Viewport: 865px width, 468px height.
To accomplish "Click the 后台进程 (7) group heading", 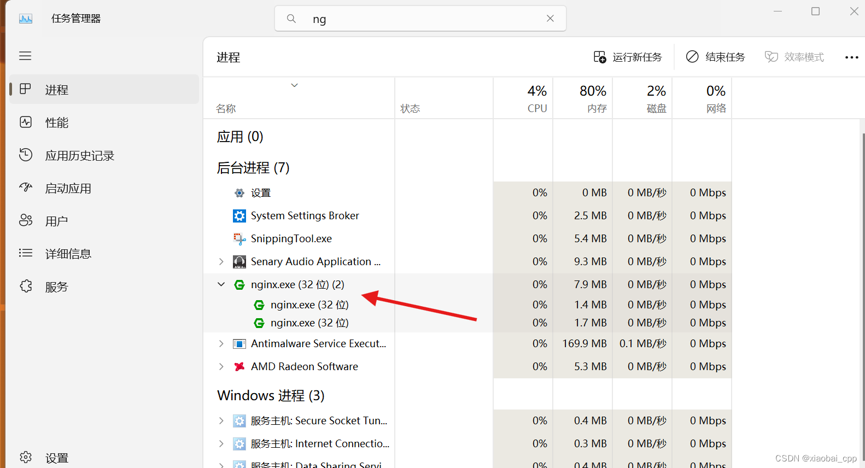I will (x=253, y=168).
